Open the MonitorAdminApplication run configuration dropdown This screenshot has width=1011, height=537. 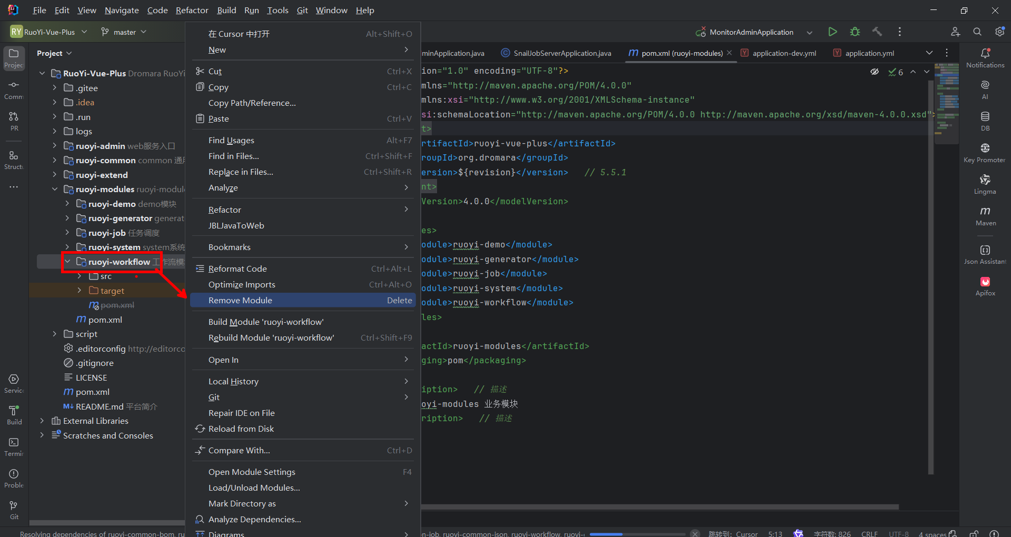[753, 32]
